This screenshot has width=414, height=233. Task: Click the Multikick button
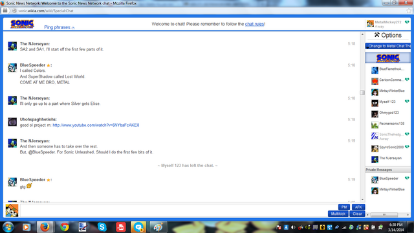338,214
